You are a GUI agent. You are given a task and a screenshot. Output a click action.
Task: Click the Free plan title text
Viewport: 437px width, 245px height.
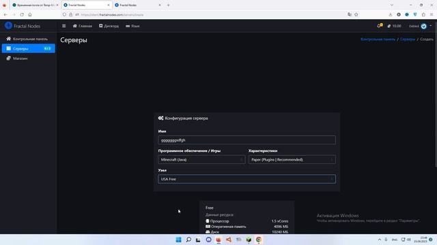point(210,208)
